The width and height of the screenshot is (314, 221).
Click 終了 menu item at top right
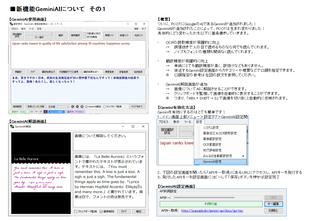point(144,29)
